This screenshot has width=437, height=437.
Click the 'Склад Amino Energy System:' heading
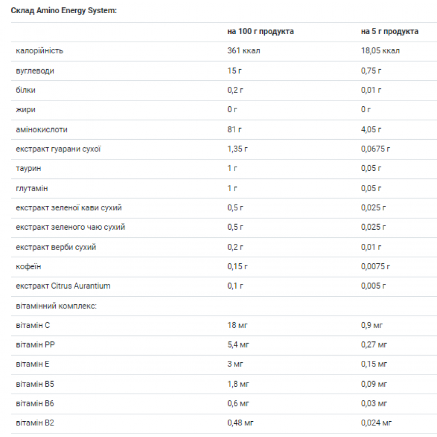click(x=64, y=11)
